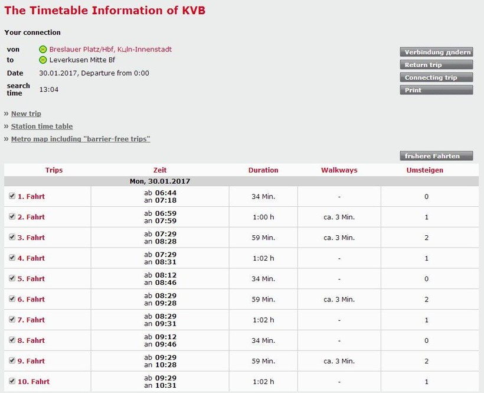The height and width of the screenshot is (393, 484).
Task: Click The Timetable Information of KVB heading
Action: [104, 11]
